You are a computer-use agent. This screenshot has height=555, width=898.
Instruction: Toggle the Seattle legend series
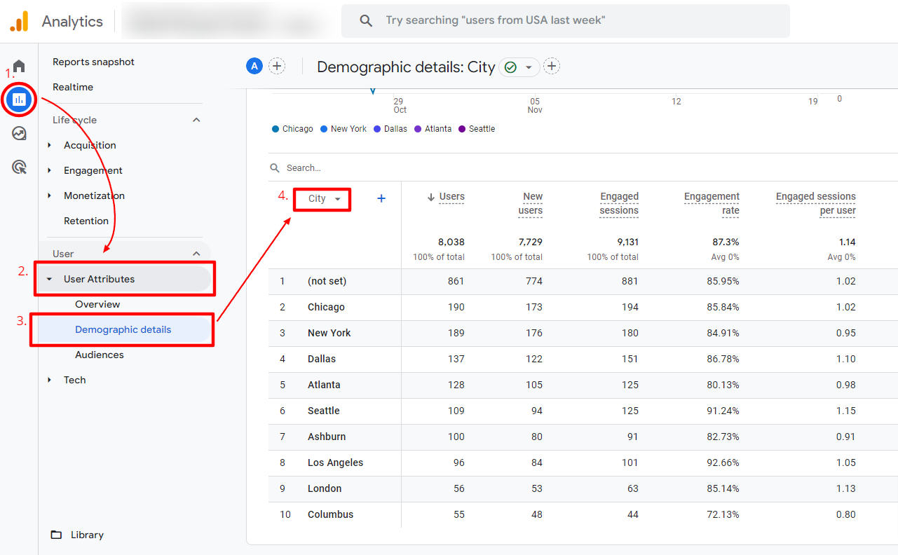point(477,129)
